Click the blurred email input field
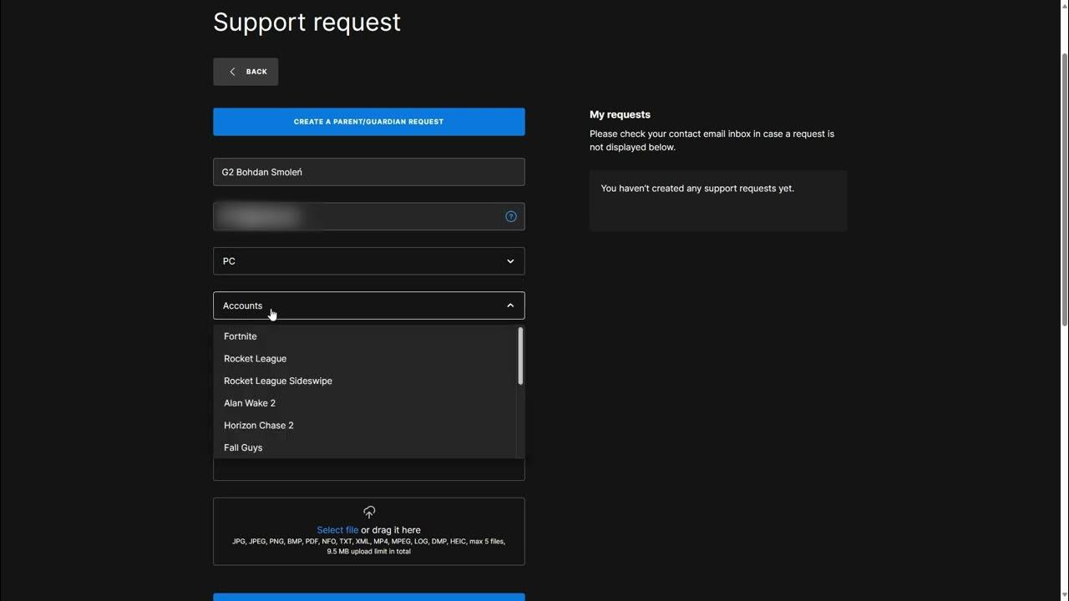This screenshot has width=1069, height=601. tap(369, 216)
